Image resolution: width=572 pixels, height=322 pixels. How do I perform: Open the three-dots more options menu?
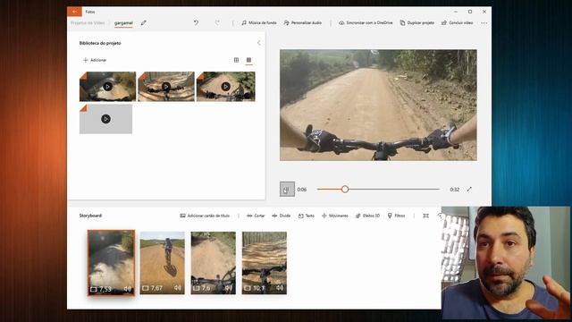(x=484, y=23)
